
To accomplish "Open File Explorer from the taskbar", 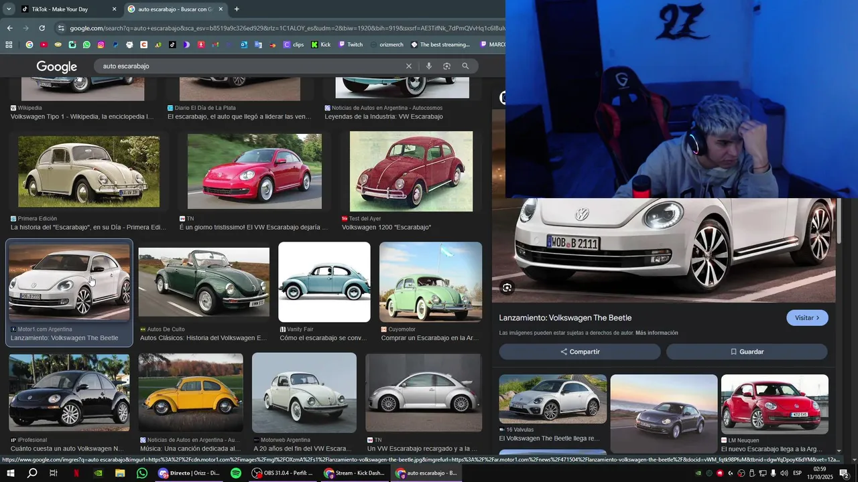I will point(120,473).
